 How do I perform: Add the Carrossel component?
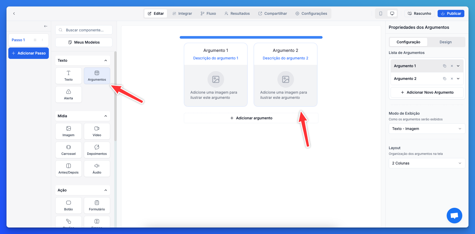pyautogui.click(x=68, y=150)
